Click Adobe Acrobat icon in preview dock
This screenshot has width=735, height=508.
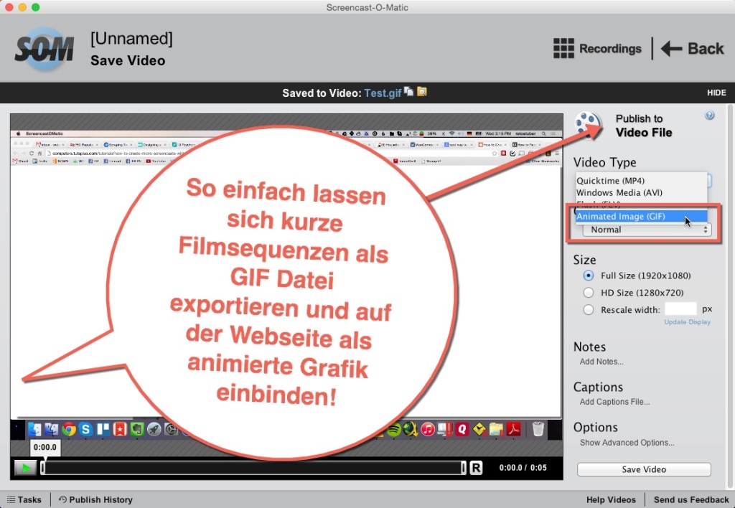coord(513,429)
